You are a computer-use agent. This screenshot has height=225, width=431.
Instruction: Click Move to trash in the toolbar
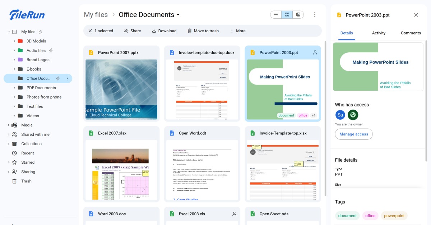(203, 31)
